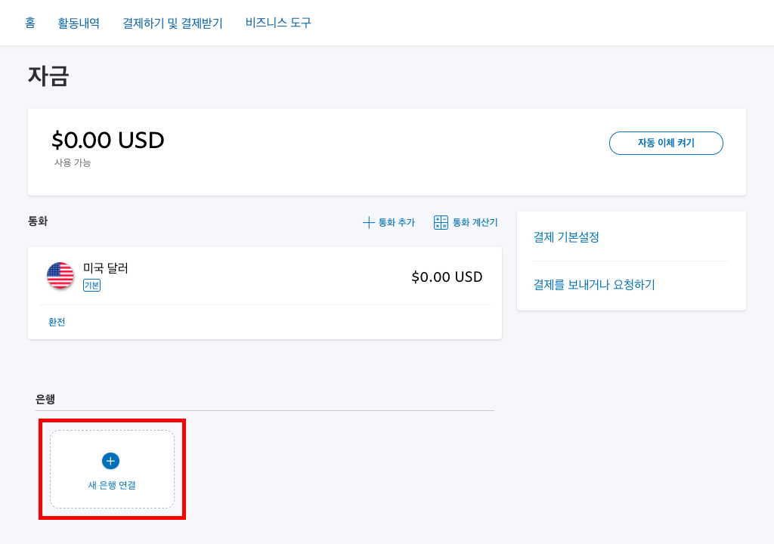Select the 비즈니스 도구 menu
The width and height of the screenshot is (774, 544).
(278, 23)
